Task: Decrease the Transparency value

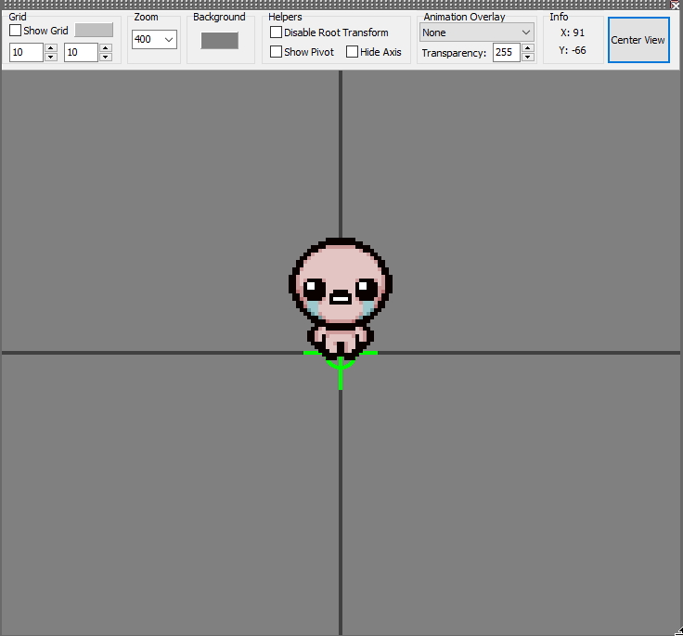Action: pos(527,58)
